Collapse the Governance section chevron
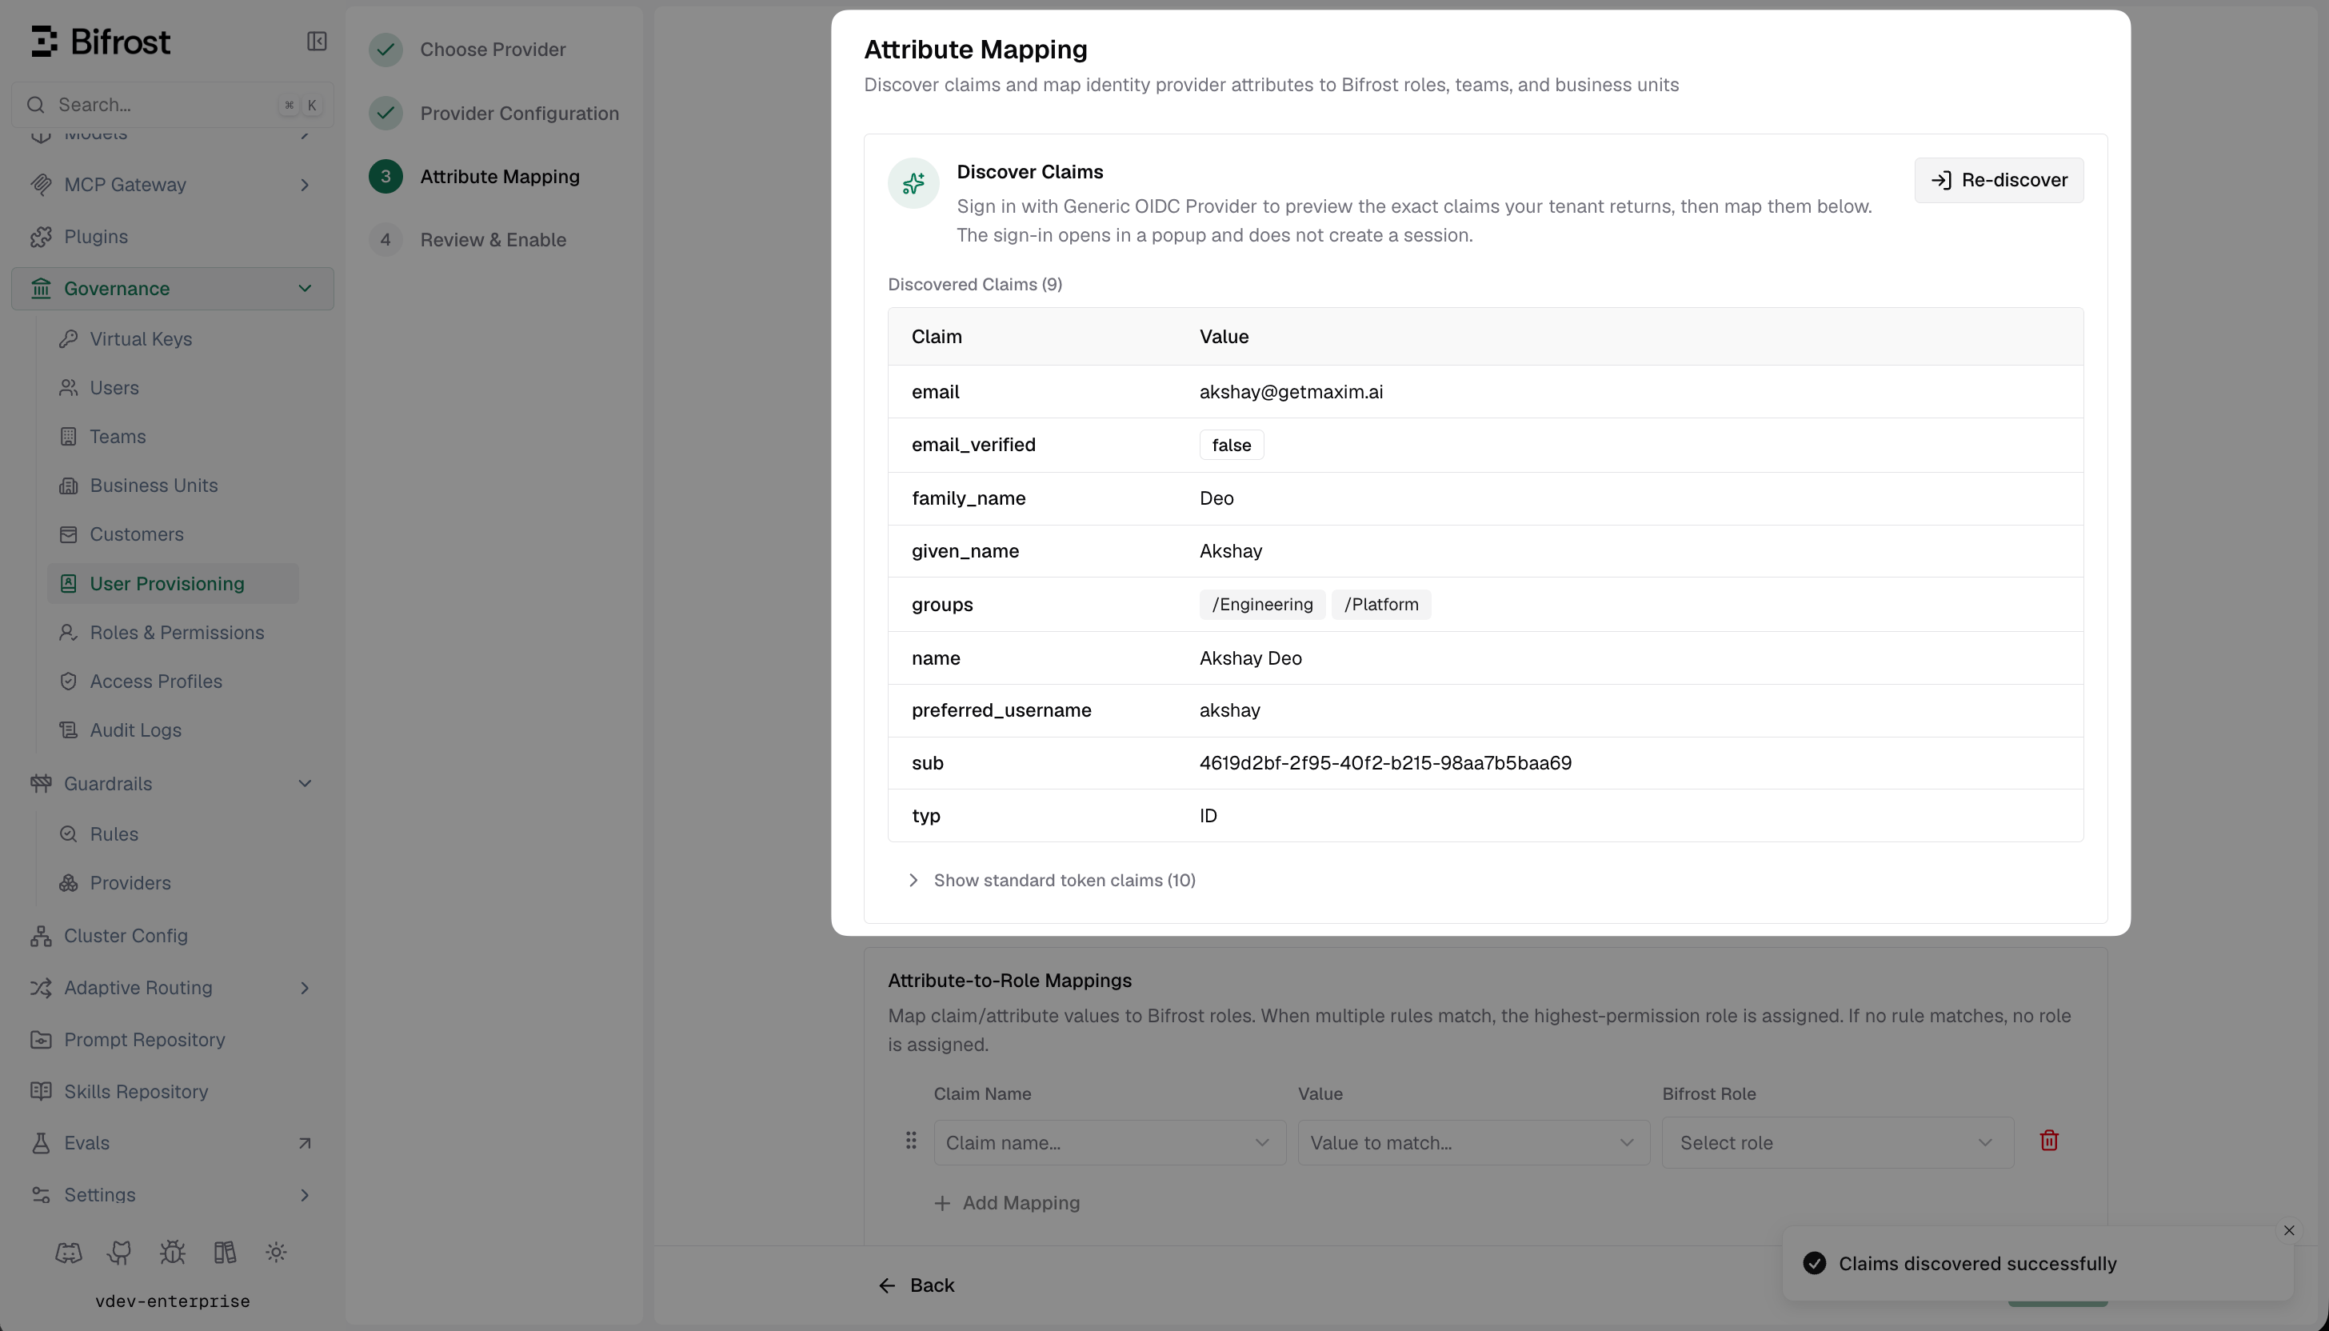The image size is (2329, 1331). click(306, 289)
